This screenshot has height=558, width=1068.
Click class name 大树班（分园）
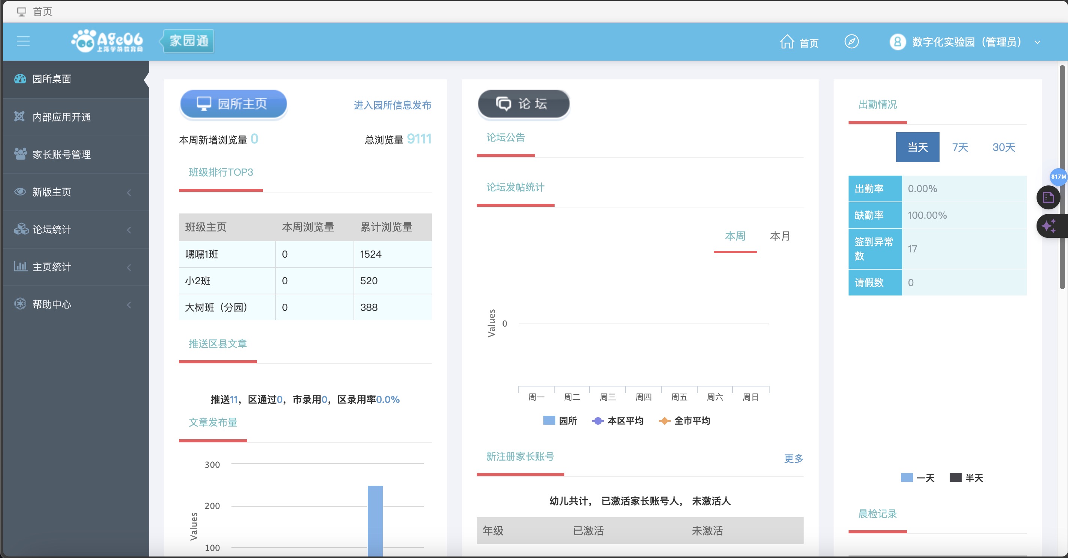point(216,307)
